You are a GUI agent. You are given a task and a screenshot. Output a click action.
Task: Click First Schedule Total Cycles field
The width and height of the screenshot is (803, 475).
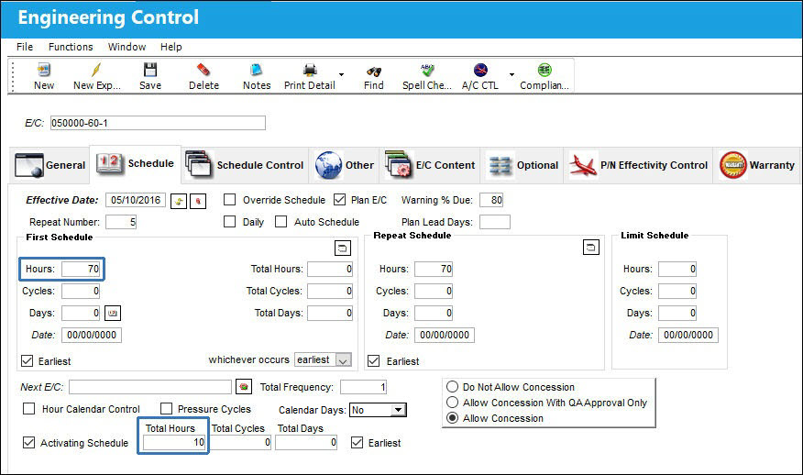click(x=330, y=291)
